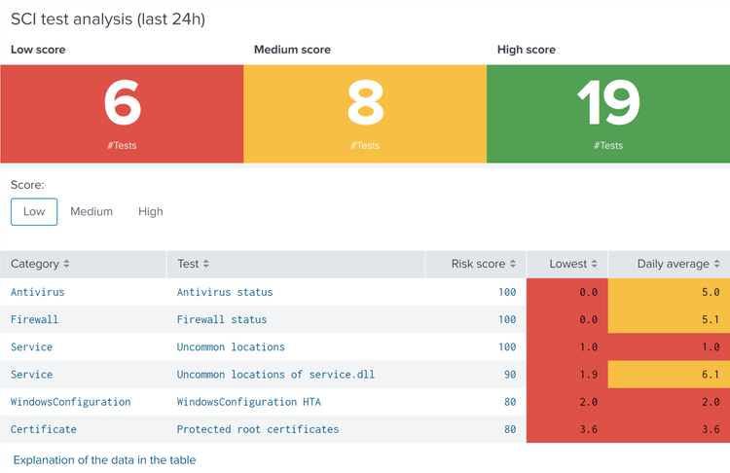Viewport: 730px width, 473px height.
Task: Click risk score 100 in Antivirus row
Action: pos(507,292)
